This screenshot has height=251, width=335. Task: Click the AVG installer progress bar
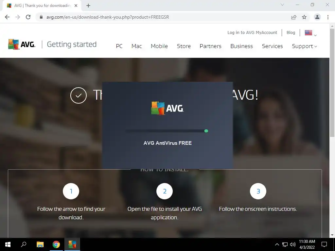[x=167, y=131]
